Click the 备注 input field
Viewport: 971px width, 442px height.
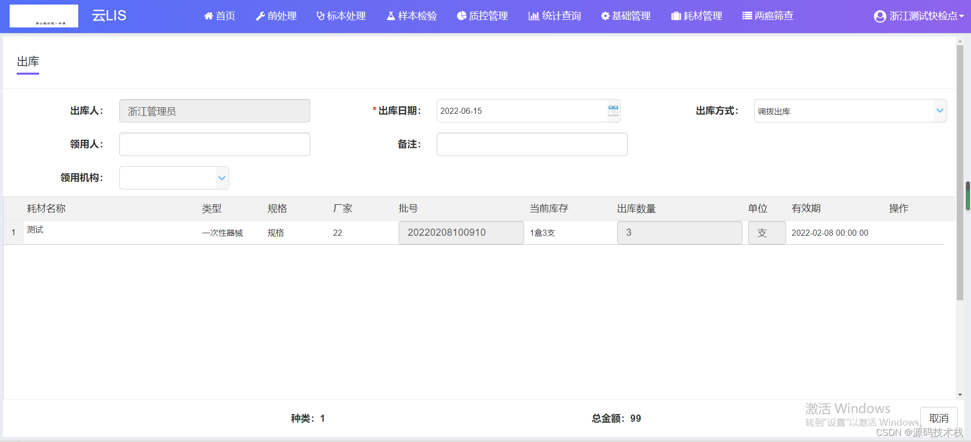(532, 144)
